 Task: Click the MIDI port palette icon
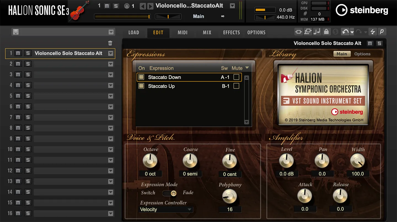(x=127, y=6)
